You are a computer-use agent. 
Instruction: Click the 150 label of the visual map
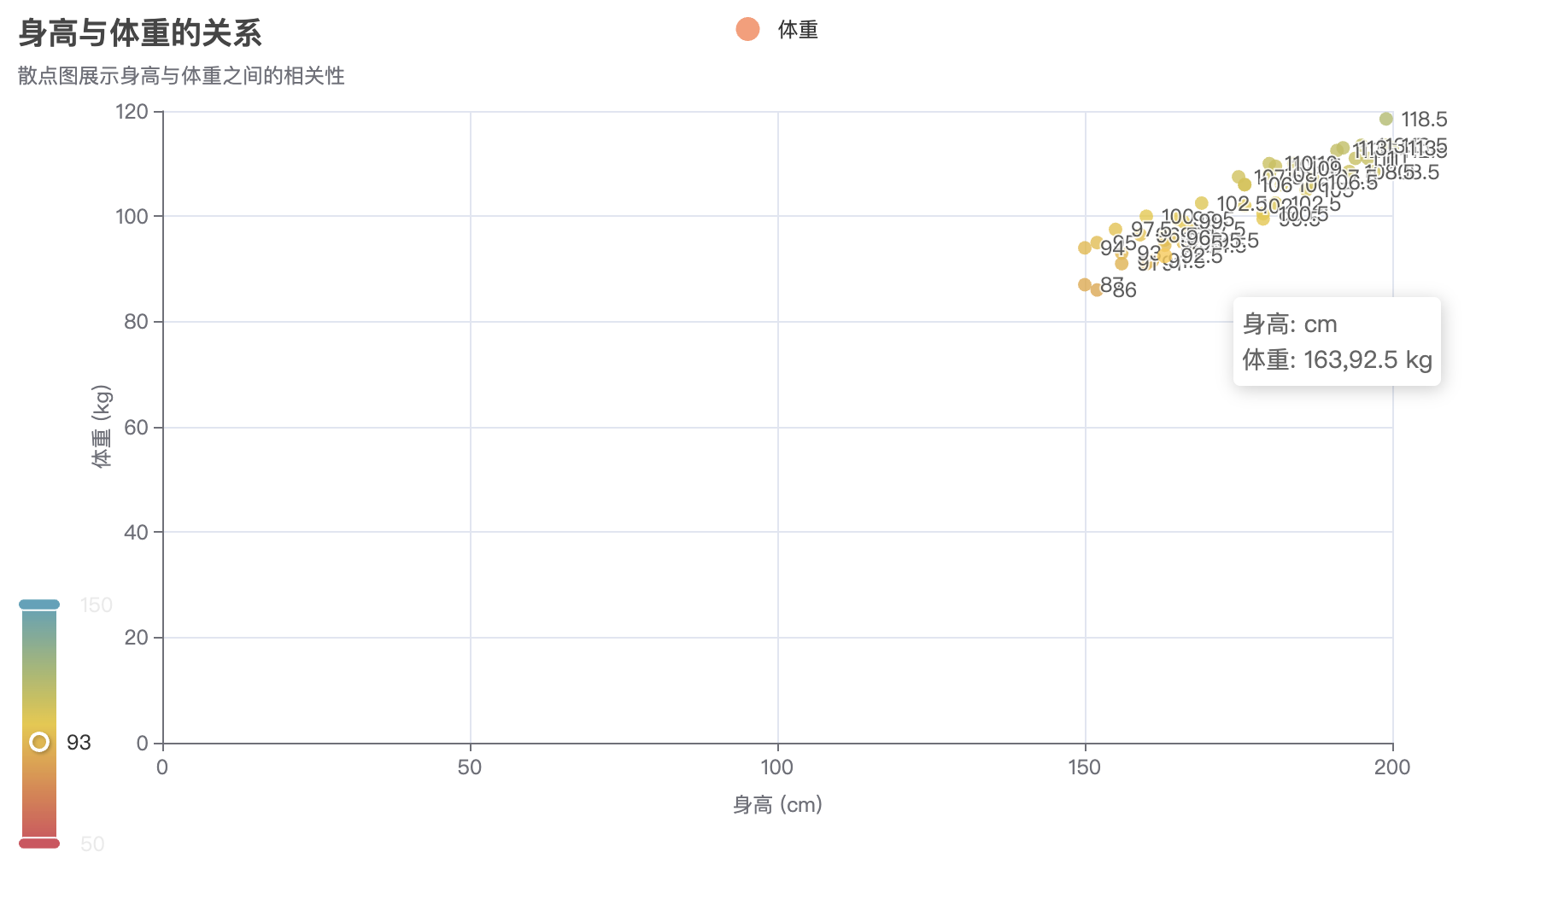(x=97, y=605)
